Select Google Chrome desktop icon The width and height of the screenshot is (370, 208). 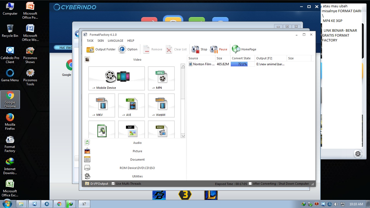pos(10,99)
